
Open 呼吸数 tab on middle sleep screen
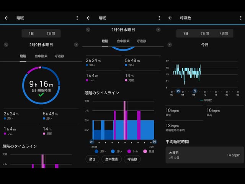pos(141,41)
